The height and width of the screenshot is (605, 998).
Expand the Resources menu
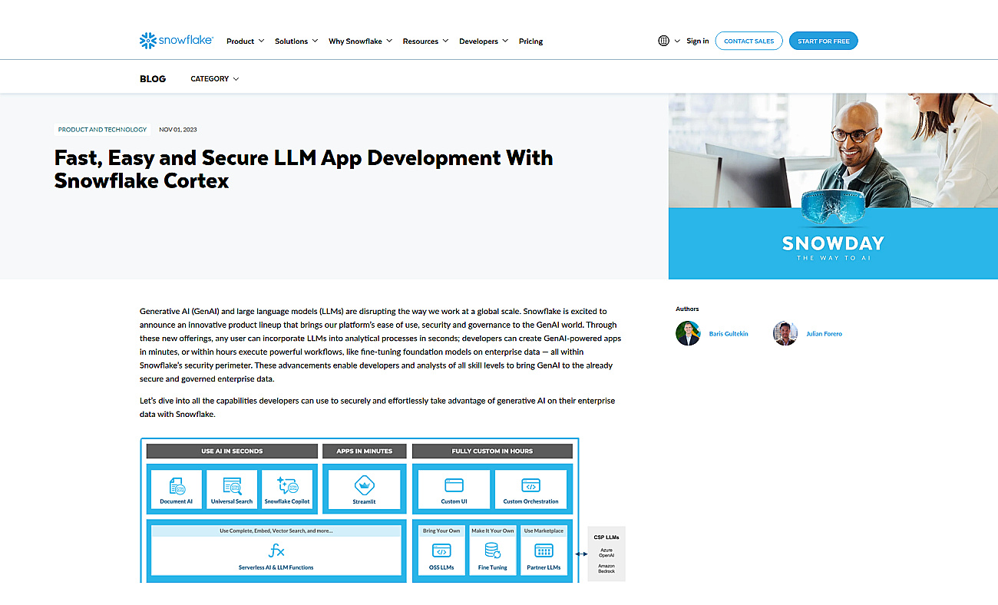tap(425, 41)
